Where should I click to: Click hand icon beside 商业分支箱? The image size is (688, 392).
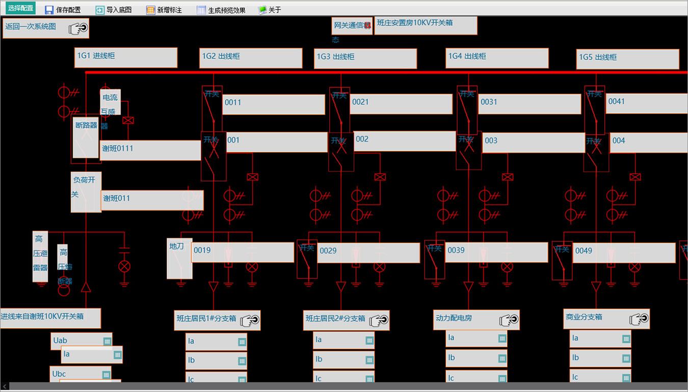(x=639, y=319)
